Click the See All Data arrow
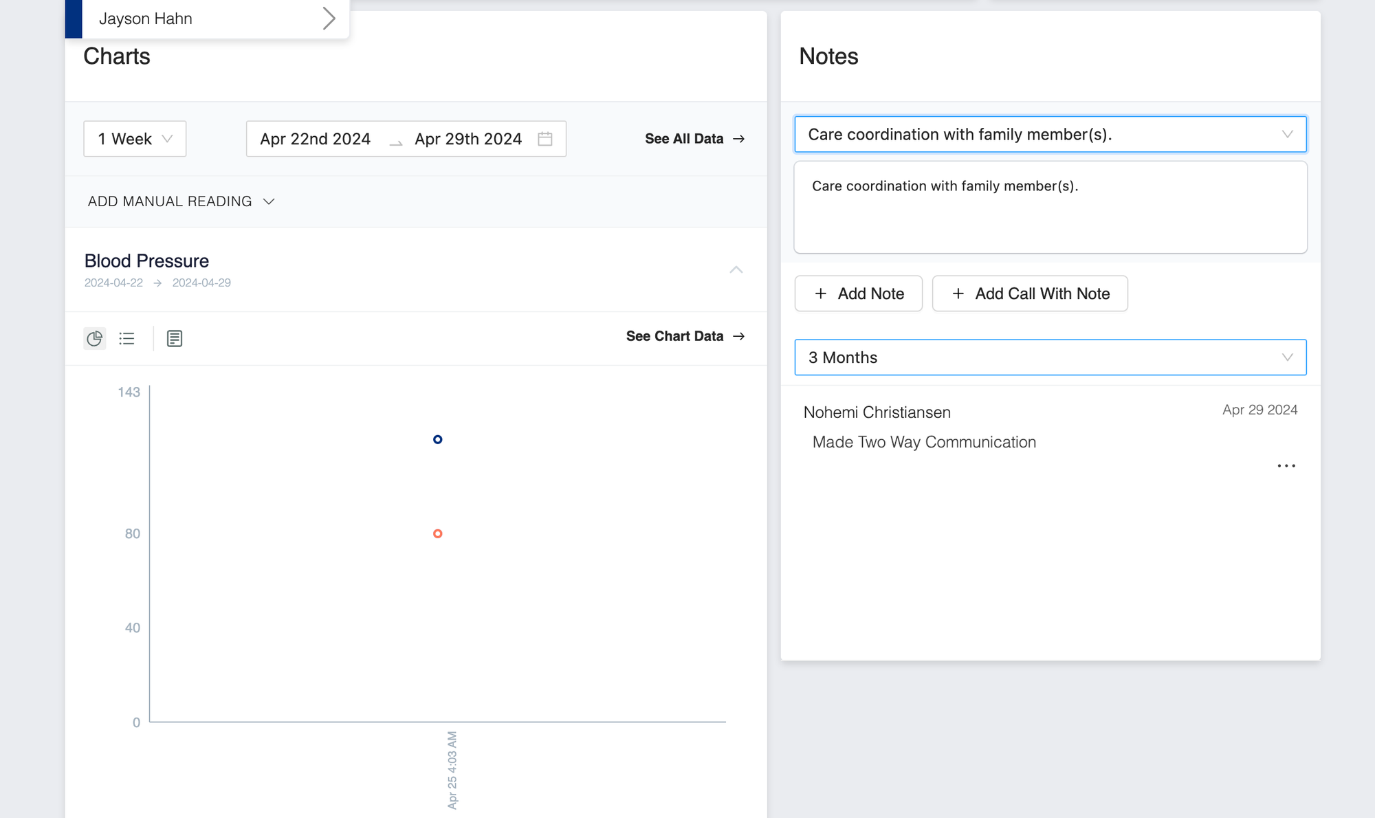This screenshot has height=818, width=1375. pyautogui.click(x=739, y=139)
